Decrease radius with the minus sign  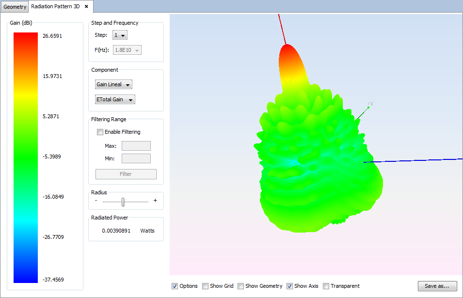pyautogui.click(x=96, y=201)
